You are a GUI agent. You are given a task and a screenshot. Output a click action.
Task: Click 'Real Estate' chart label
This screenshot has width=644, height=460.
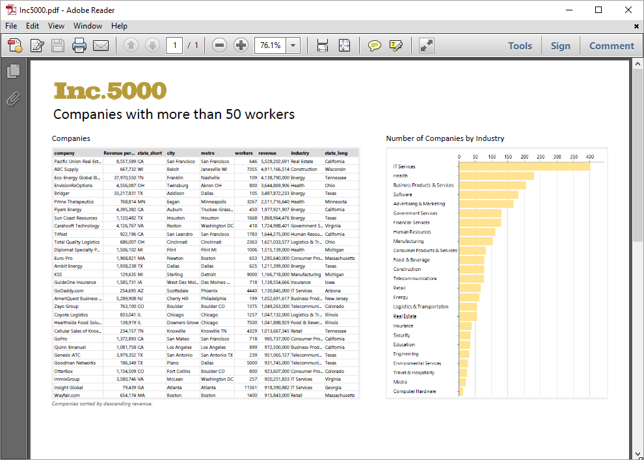(x=405, y=316)
